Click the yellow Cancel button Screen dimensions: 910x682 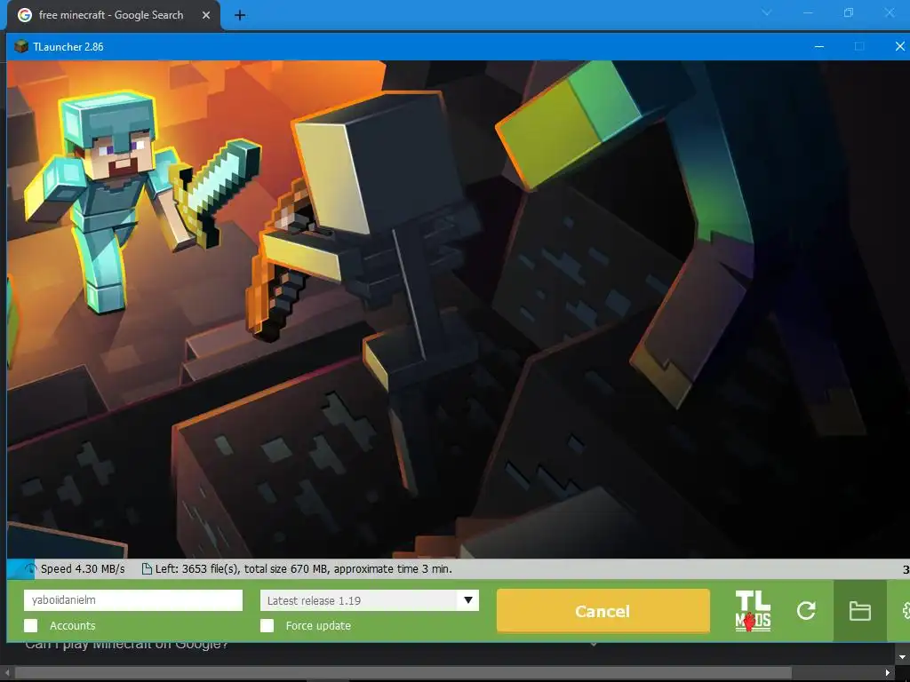click(603, 611)
